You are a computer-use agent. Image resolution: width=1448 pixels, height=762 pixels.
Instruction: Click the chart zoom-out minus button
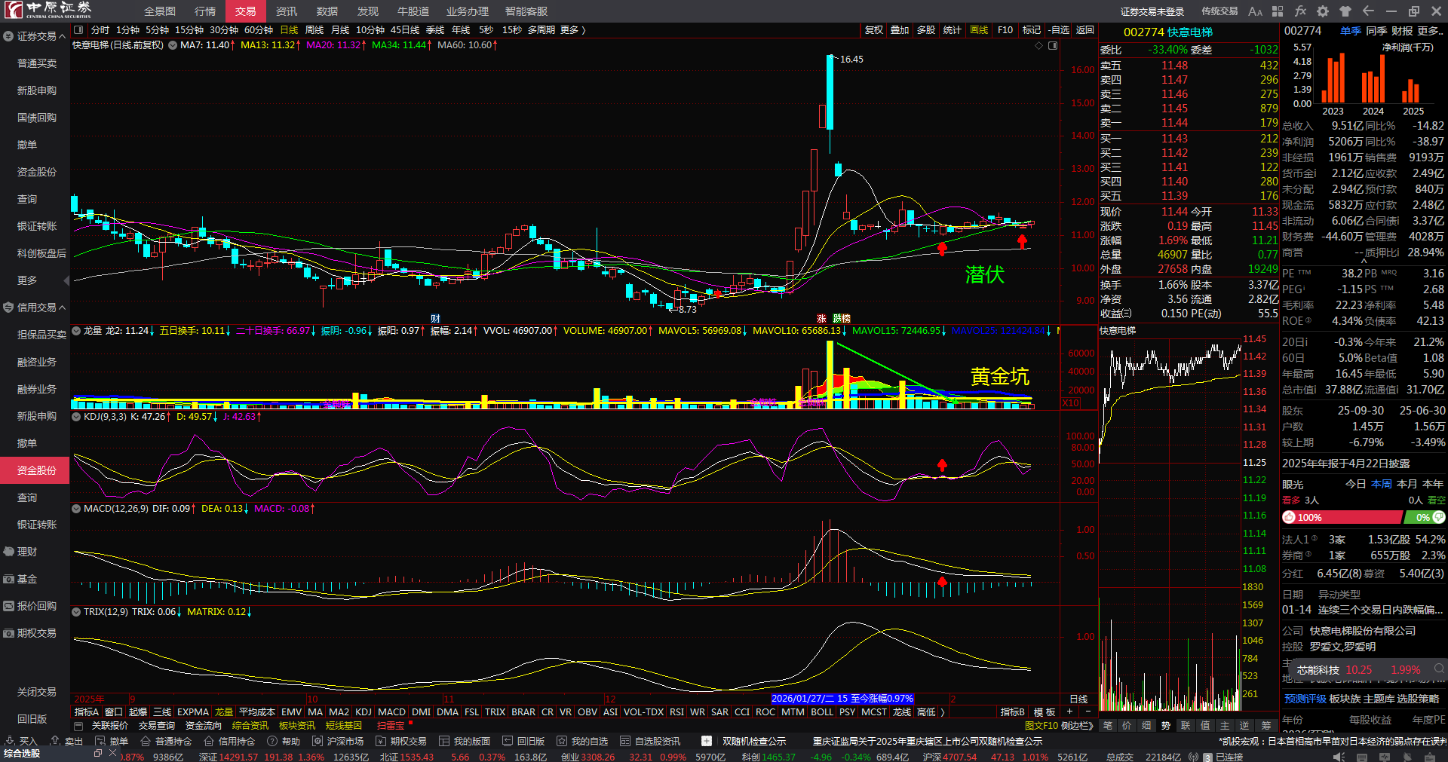click(x=1088, y=712)
